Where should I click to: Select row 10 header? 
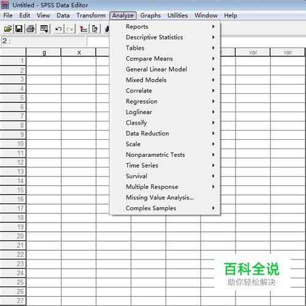(x=13, y=144)
